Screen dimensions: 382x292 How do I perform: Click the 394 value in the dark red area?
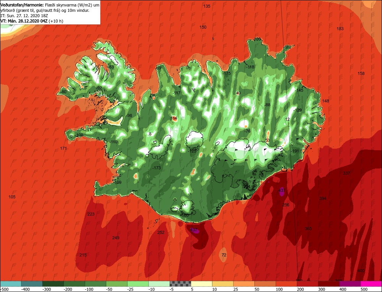[x=322, y=198]
